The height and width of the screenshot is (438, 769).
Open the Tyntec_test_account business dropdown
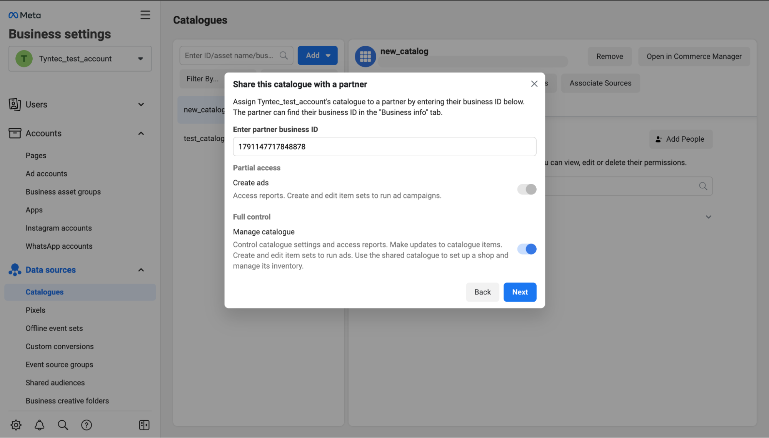click(80, 59)
